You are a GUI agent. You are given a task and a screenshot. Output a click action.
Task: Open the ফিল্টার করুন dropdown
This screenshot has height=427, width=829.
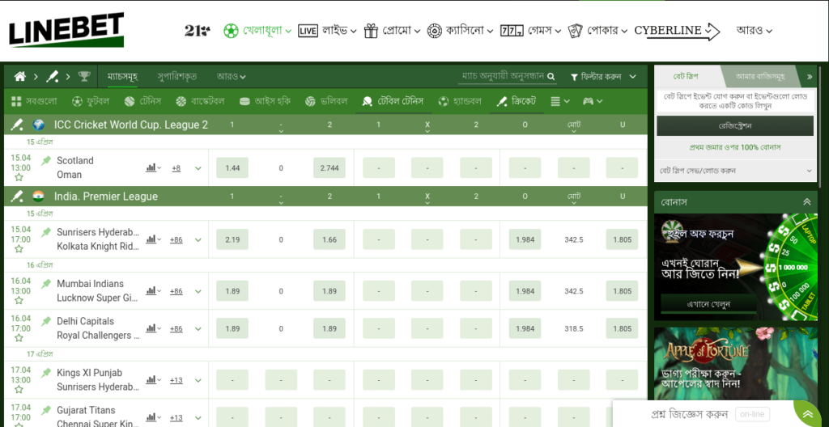[x=602, y=77]
